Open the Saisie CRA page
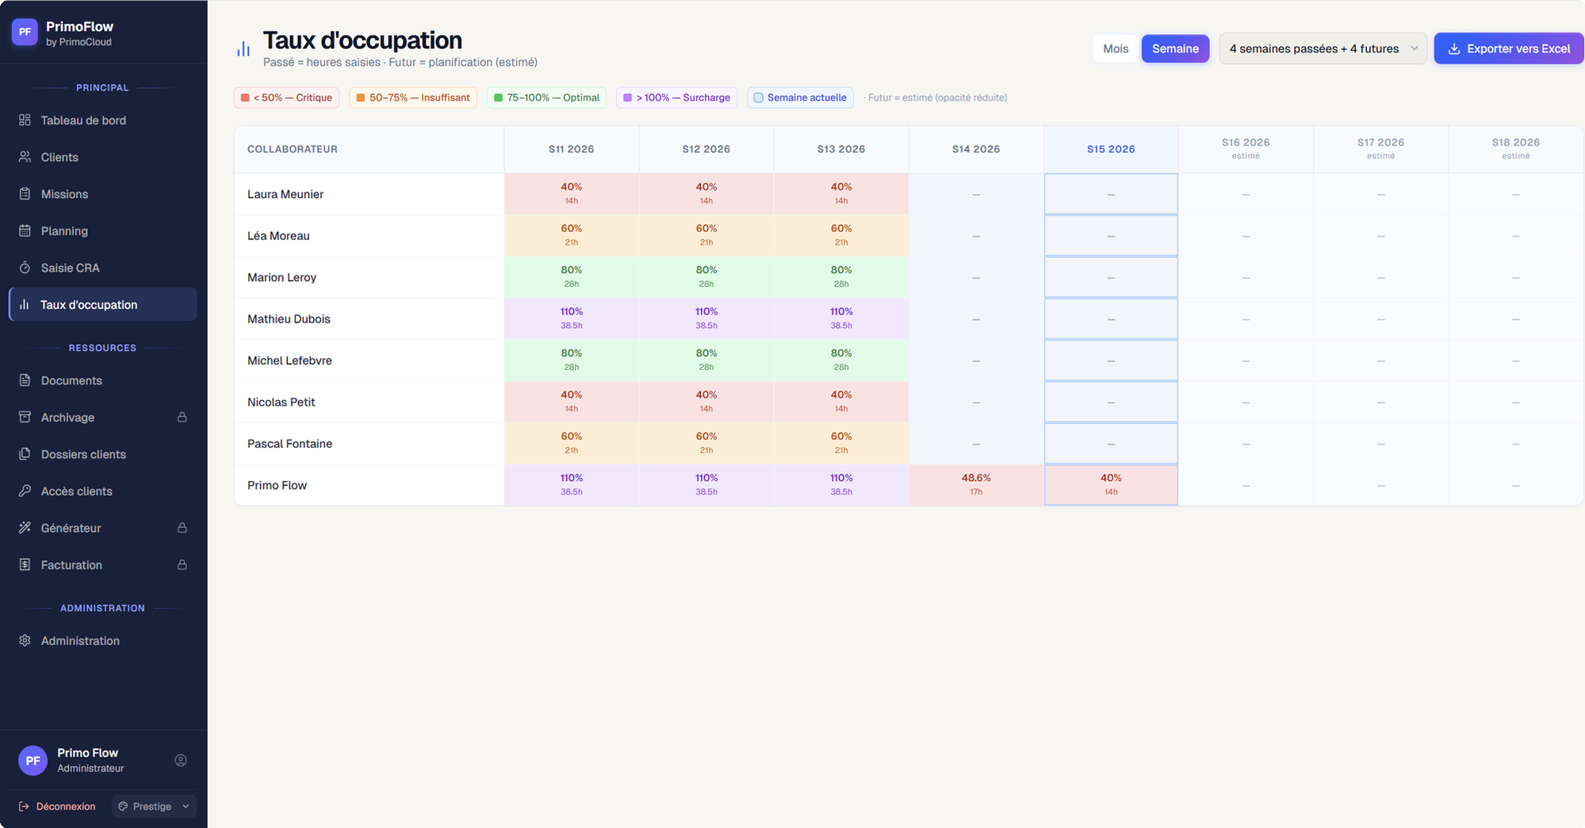The height and width of the screenshot is (828, 1585). (103, 268)
